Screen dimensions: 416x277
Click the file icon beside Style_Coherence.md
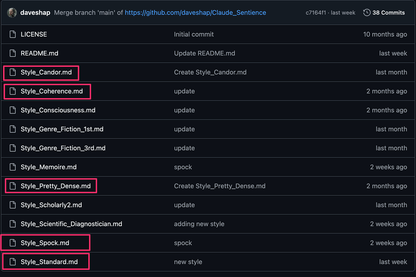[13, 91]
